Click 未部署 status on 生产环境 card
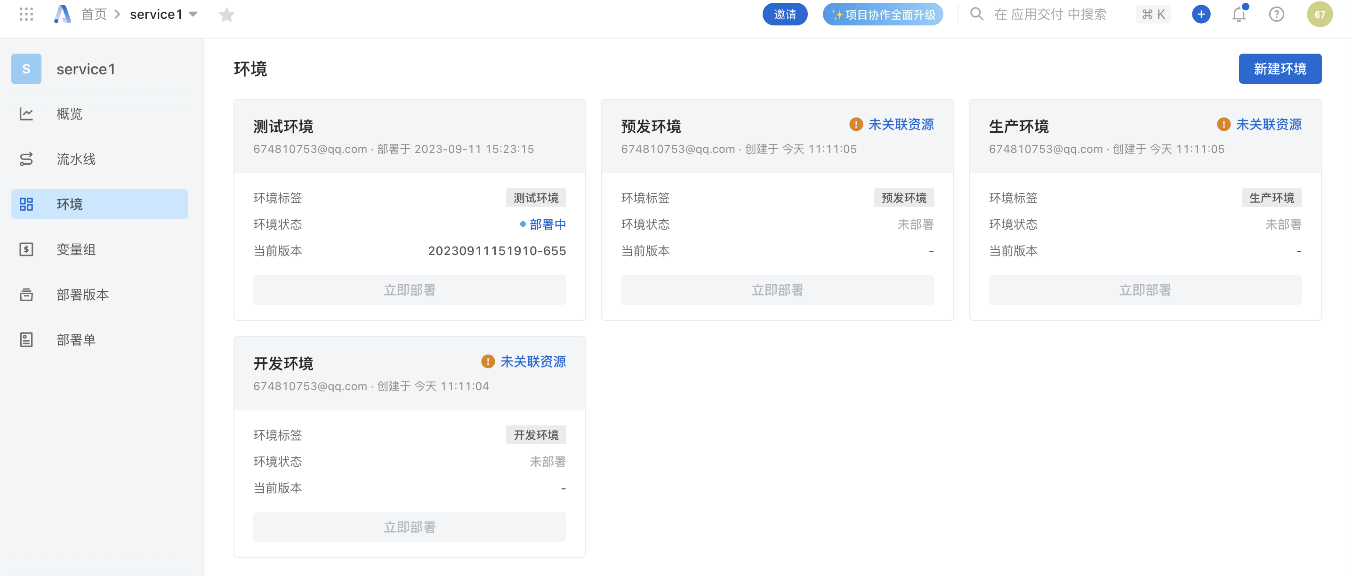This screenshot has width=1352, height=576. click(x=1284, y=224)
